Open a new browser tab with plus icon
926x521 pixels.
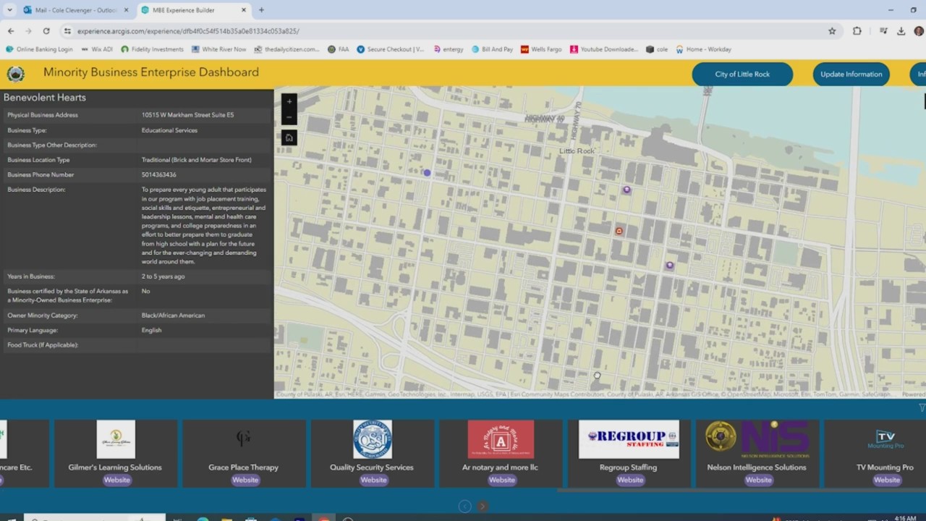(x=261, y=9)
